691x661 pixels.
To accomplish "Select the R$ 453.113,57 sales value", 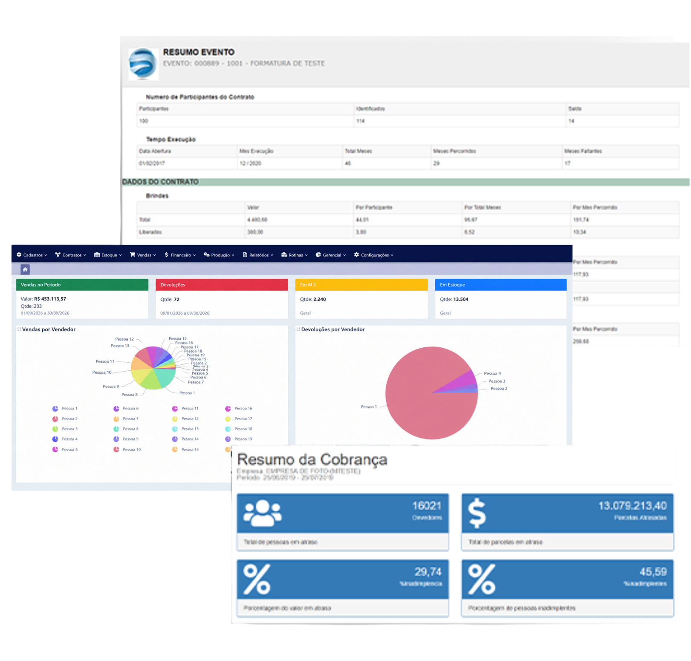I will (50, 299).
